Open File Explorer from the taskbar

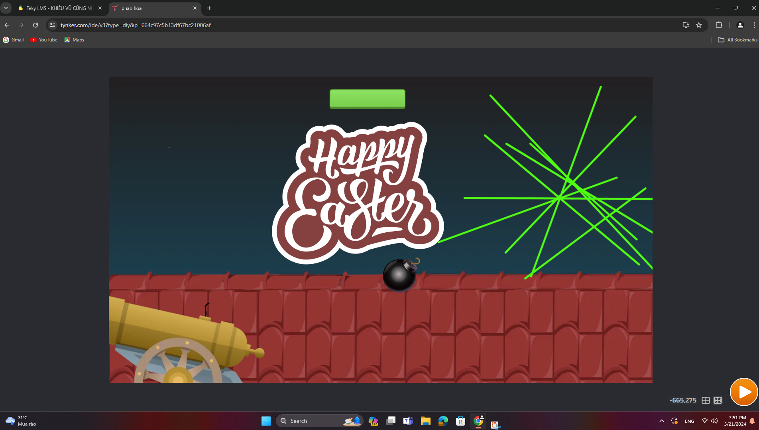point(425,421)
